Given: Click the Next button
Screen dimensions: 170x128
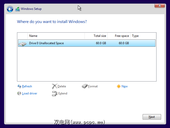Looking at the screenshot, I should 152,117.
